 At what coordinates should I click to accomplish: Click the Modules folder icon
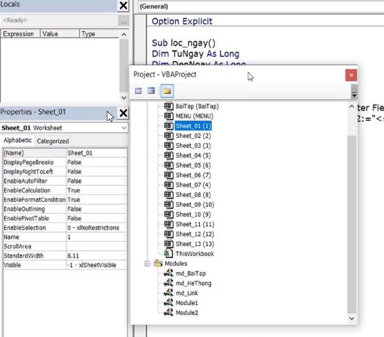tap(158, 263)
